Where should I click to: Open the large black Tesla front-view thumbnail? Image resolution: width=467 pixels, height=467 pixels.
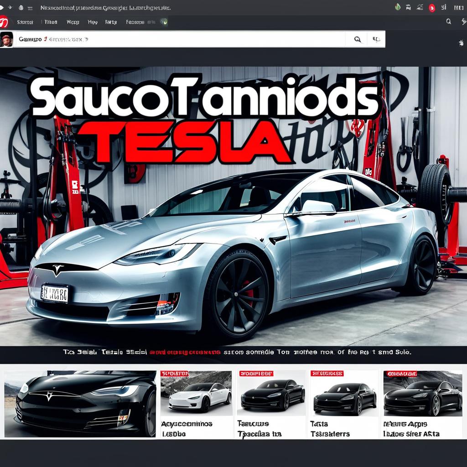(80, 404)
